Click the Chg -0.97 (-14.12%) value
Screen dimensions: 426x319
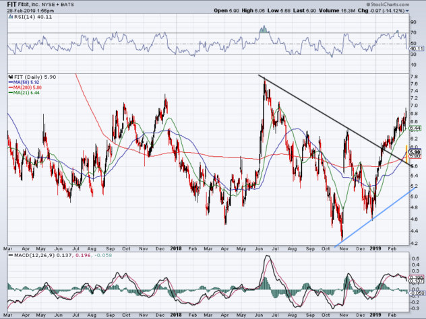coord(381,11)
